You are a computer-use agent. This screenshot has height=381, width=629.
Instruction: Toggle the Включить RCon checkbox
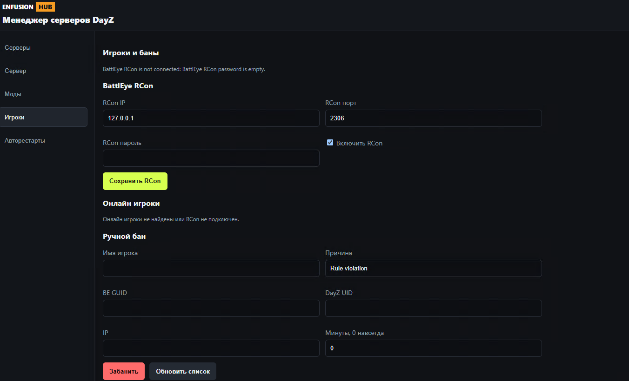330,143
